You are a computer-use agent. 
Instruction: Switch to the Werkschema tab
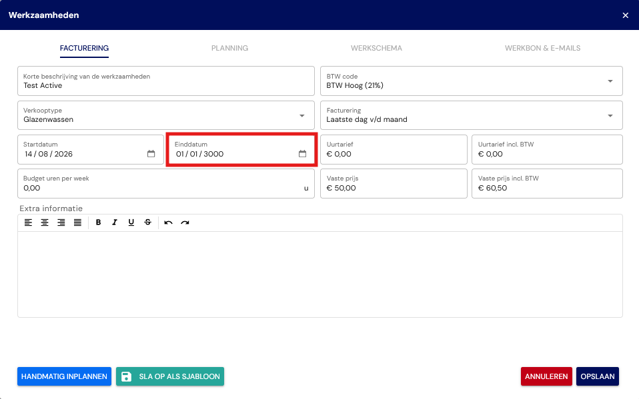(376, 48)
